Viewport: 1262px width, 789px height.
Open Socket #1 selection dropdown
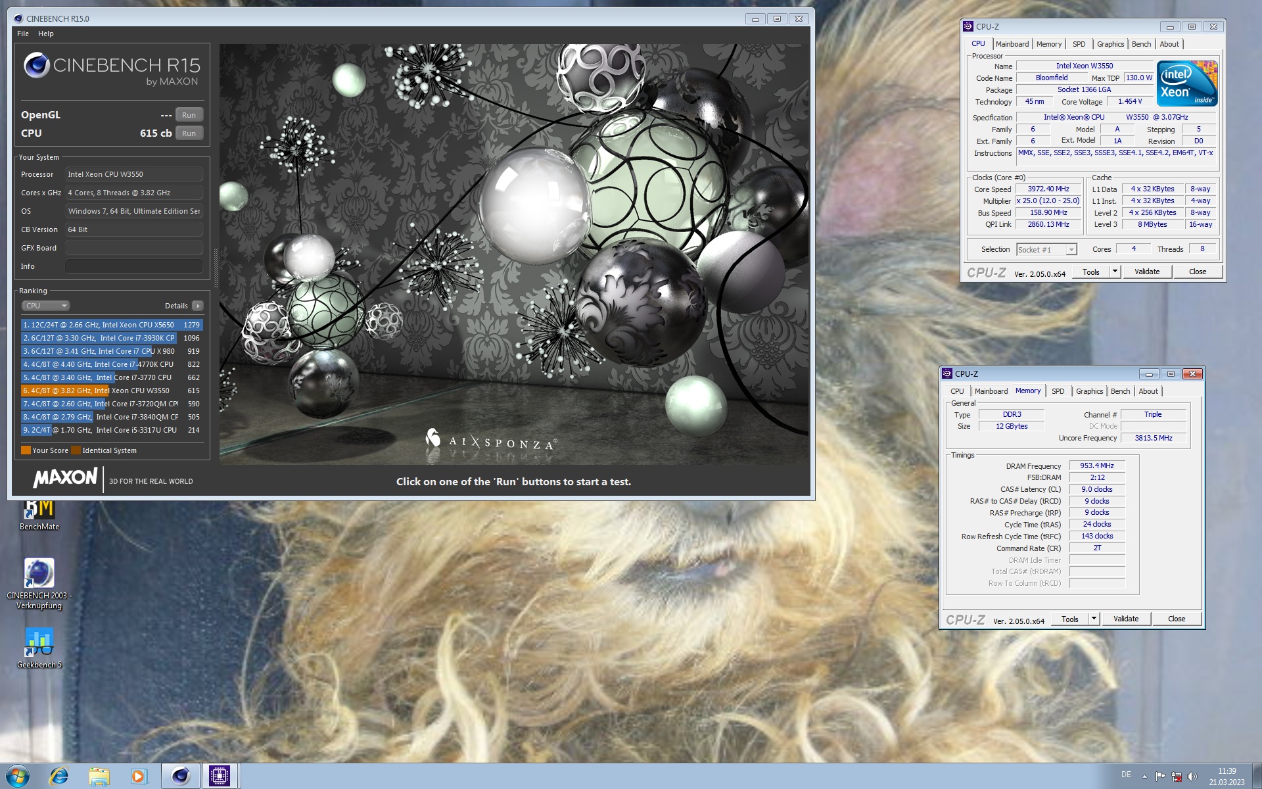[x=1046, y=250]
